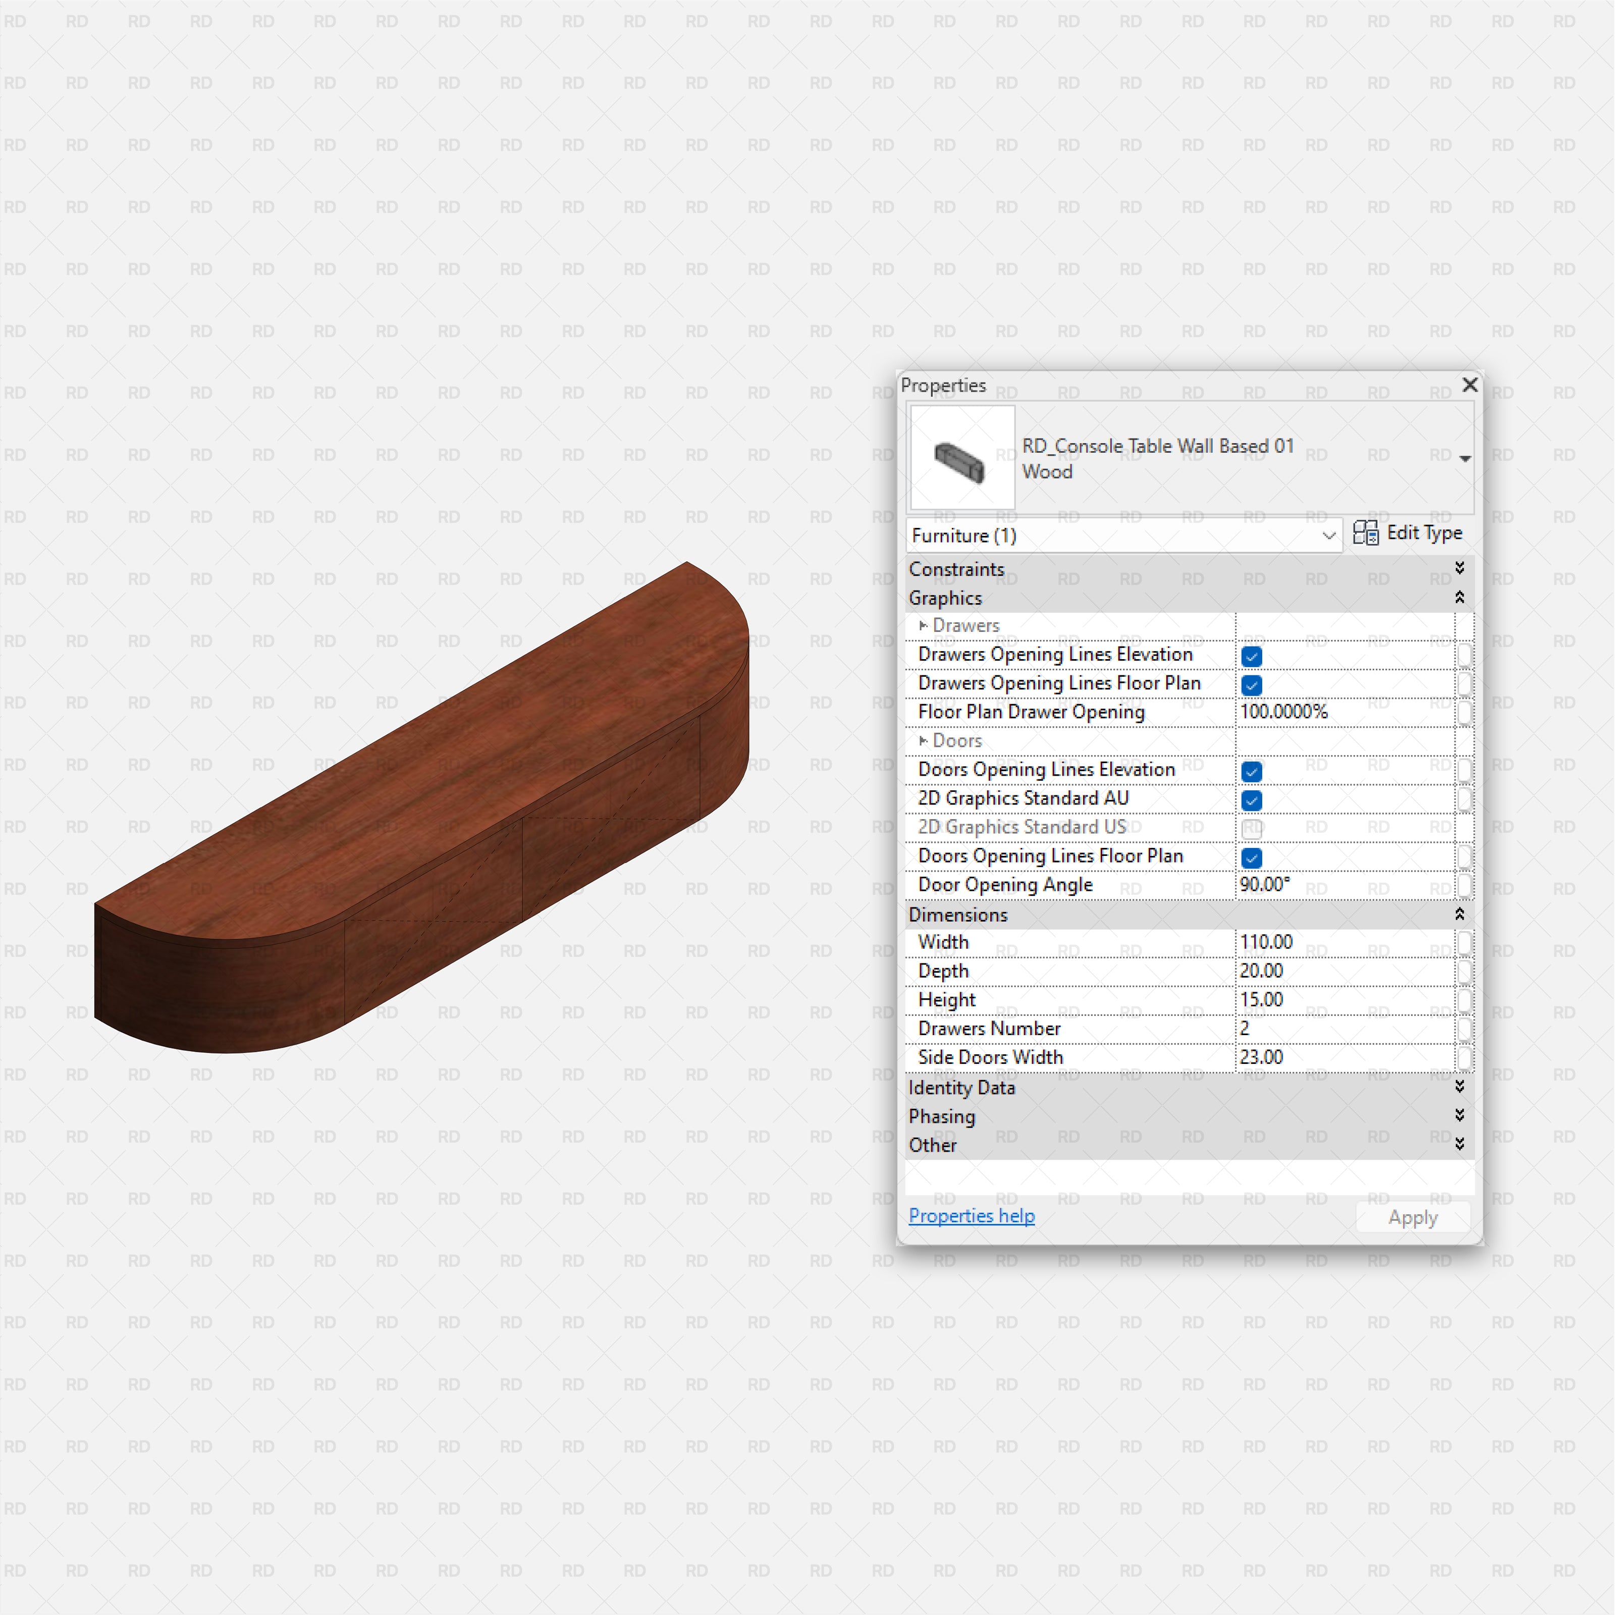Click associate parameter button beside Drawers Number
This screenshot has height=1615, width=1615.
pyautogui.click(x=1466, y=1029)
